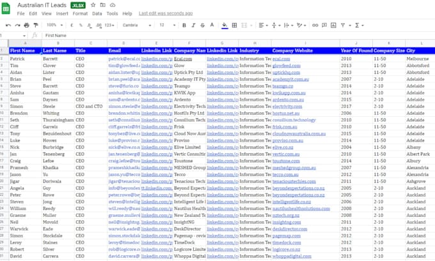Create a filter
435x261 pixels.
pos(343,25)
